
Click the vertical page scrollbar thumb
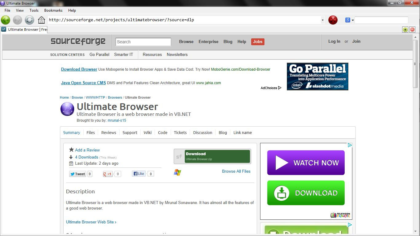(x=415, y=63)
